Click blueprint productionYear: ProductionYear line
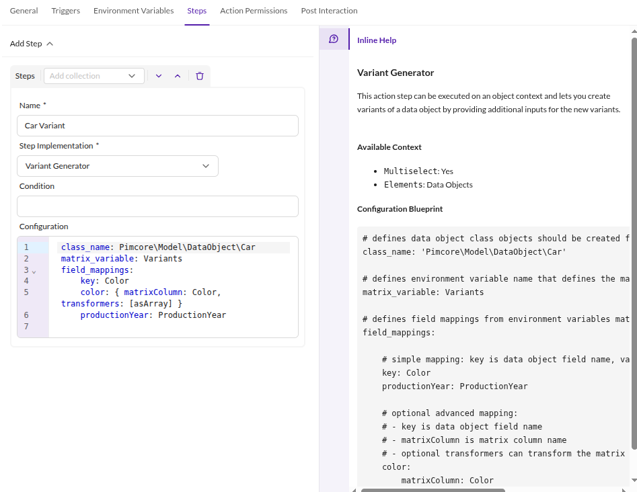Image resolution: width=637 pixels, height=492 pixels. click(455, 386)
